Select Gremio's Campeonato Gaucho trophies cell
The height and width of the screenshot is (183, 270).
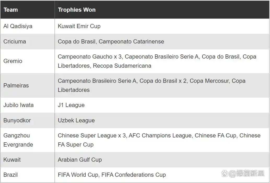tap(162, 61)
